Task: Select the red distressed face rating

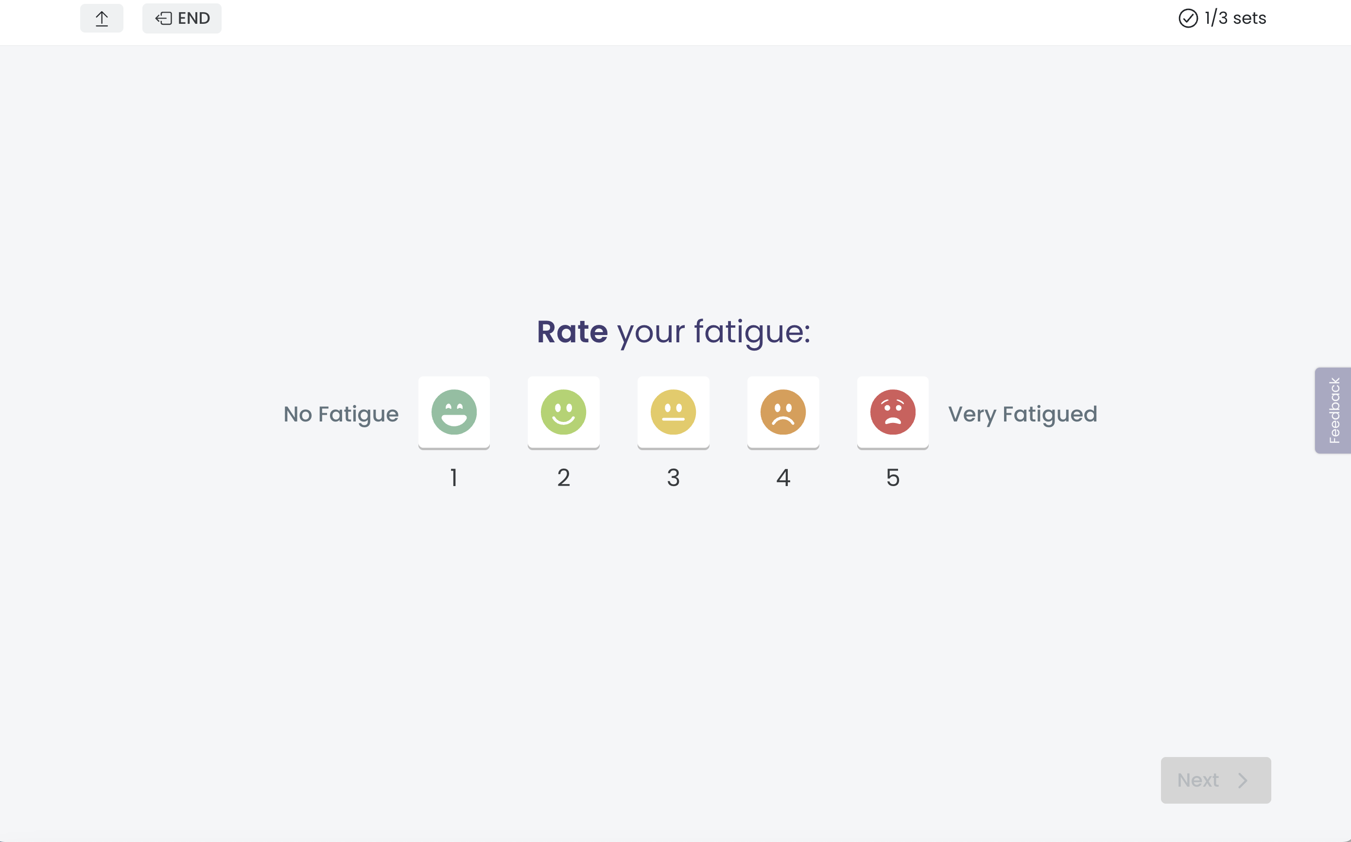Action: 893,413
